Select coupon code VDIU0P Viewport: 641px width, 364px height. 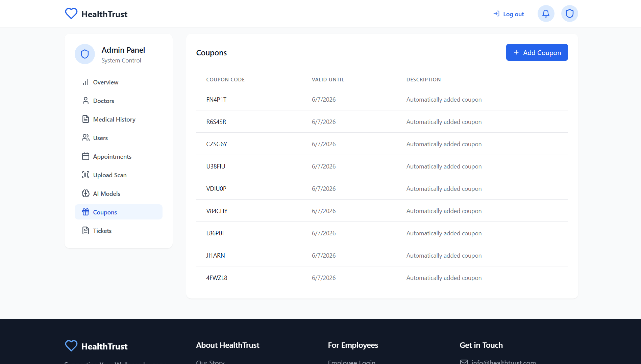(x=216, y=189)
